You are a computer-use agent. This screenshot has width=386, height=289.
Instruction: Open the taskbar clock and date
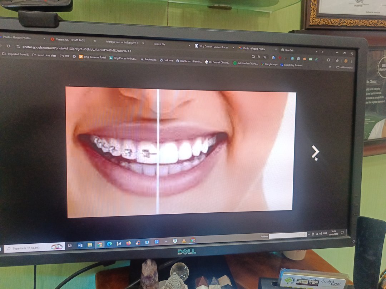coord(333,233)
